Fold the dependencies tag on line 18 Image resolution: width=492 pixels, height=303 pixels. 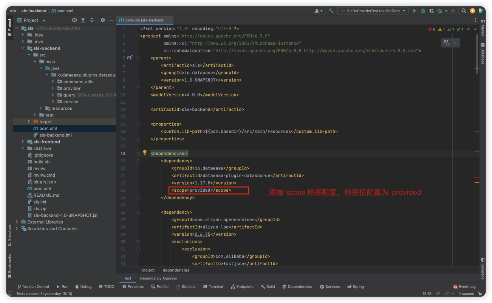[x=138, y=154]
